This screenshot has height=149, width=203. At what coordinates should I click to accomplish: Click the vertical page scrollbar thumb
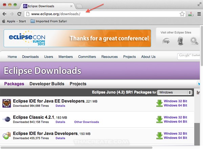tap(202, 46)
